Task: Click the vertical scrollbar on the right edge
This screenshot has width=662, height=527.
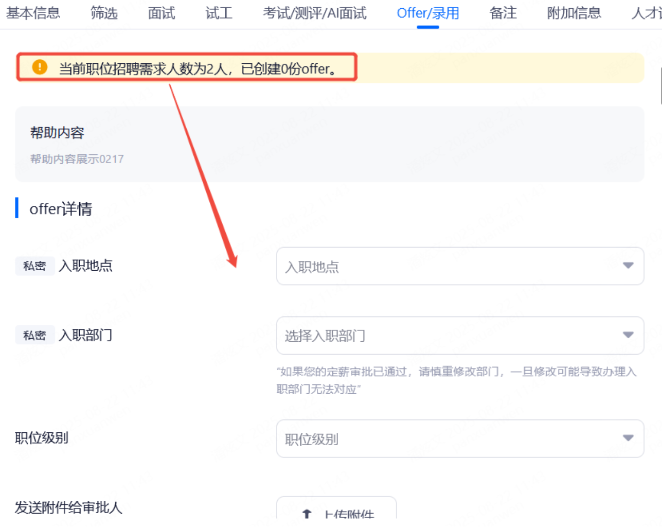Action: (660, 85)
